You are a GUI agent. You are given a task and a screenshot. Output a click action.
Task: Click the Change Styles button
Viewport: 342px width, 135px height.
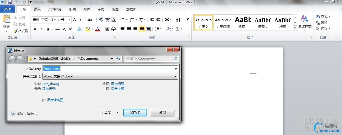[305, 23]
